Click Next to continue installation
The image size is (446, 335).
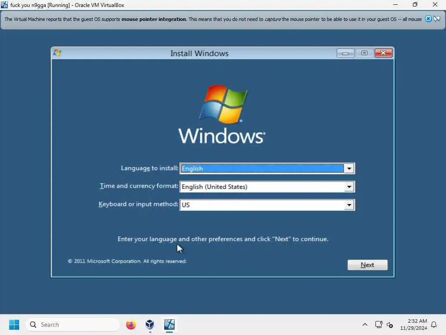point(367,265)
